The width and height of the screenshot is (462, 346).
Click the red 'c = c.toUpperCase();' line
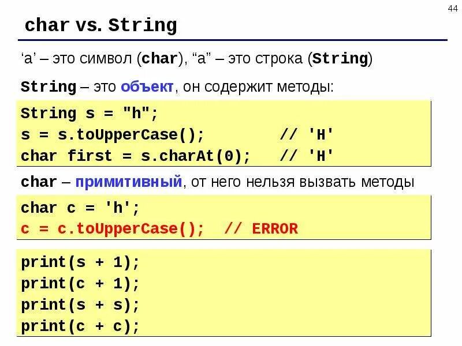click(x=112, y=229)
